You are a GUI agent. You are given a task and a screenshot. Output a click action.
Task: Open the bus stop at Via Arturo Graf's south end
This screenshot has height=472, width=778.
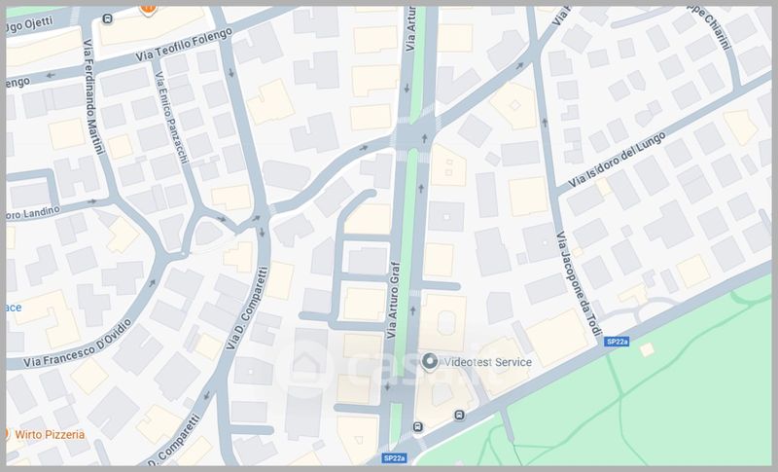418,427
